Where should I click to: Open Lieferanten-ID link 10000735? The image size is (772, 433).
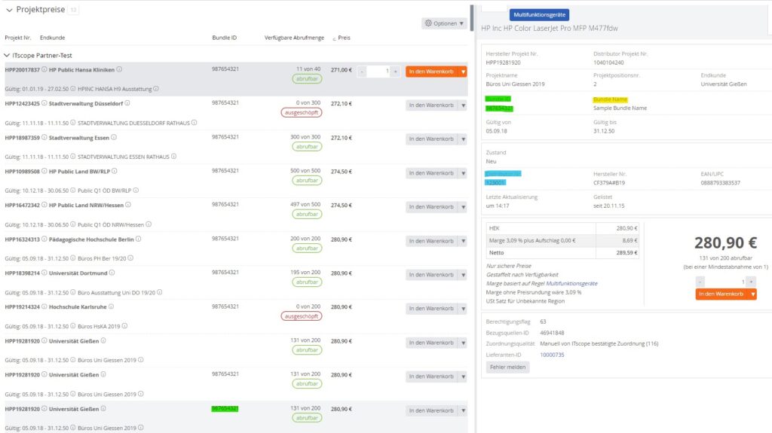(552, 355)
